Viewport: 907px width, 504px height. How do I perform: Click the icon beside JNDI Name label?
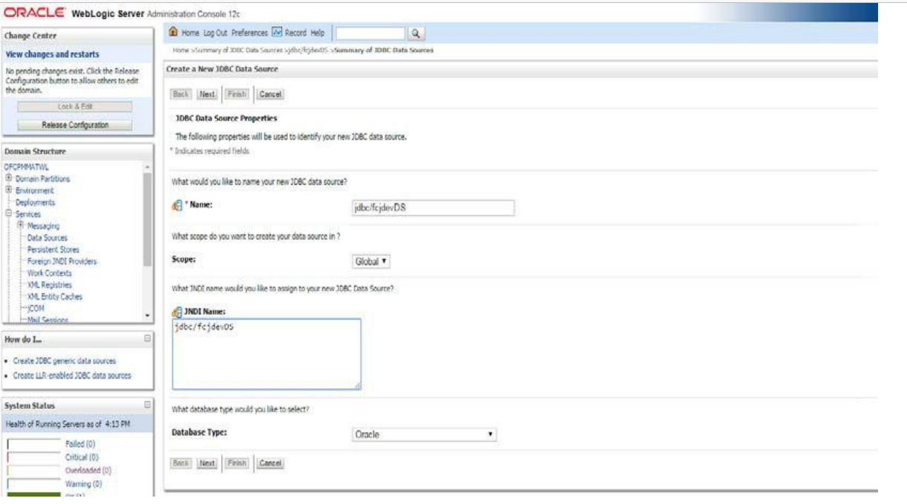pyautogui.click(x=176, y=312)
